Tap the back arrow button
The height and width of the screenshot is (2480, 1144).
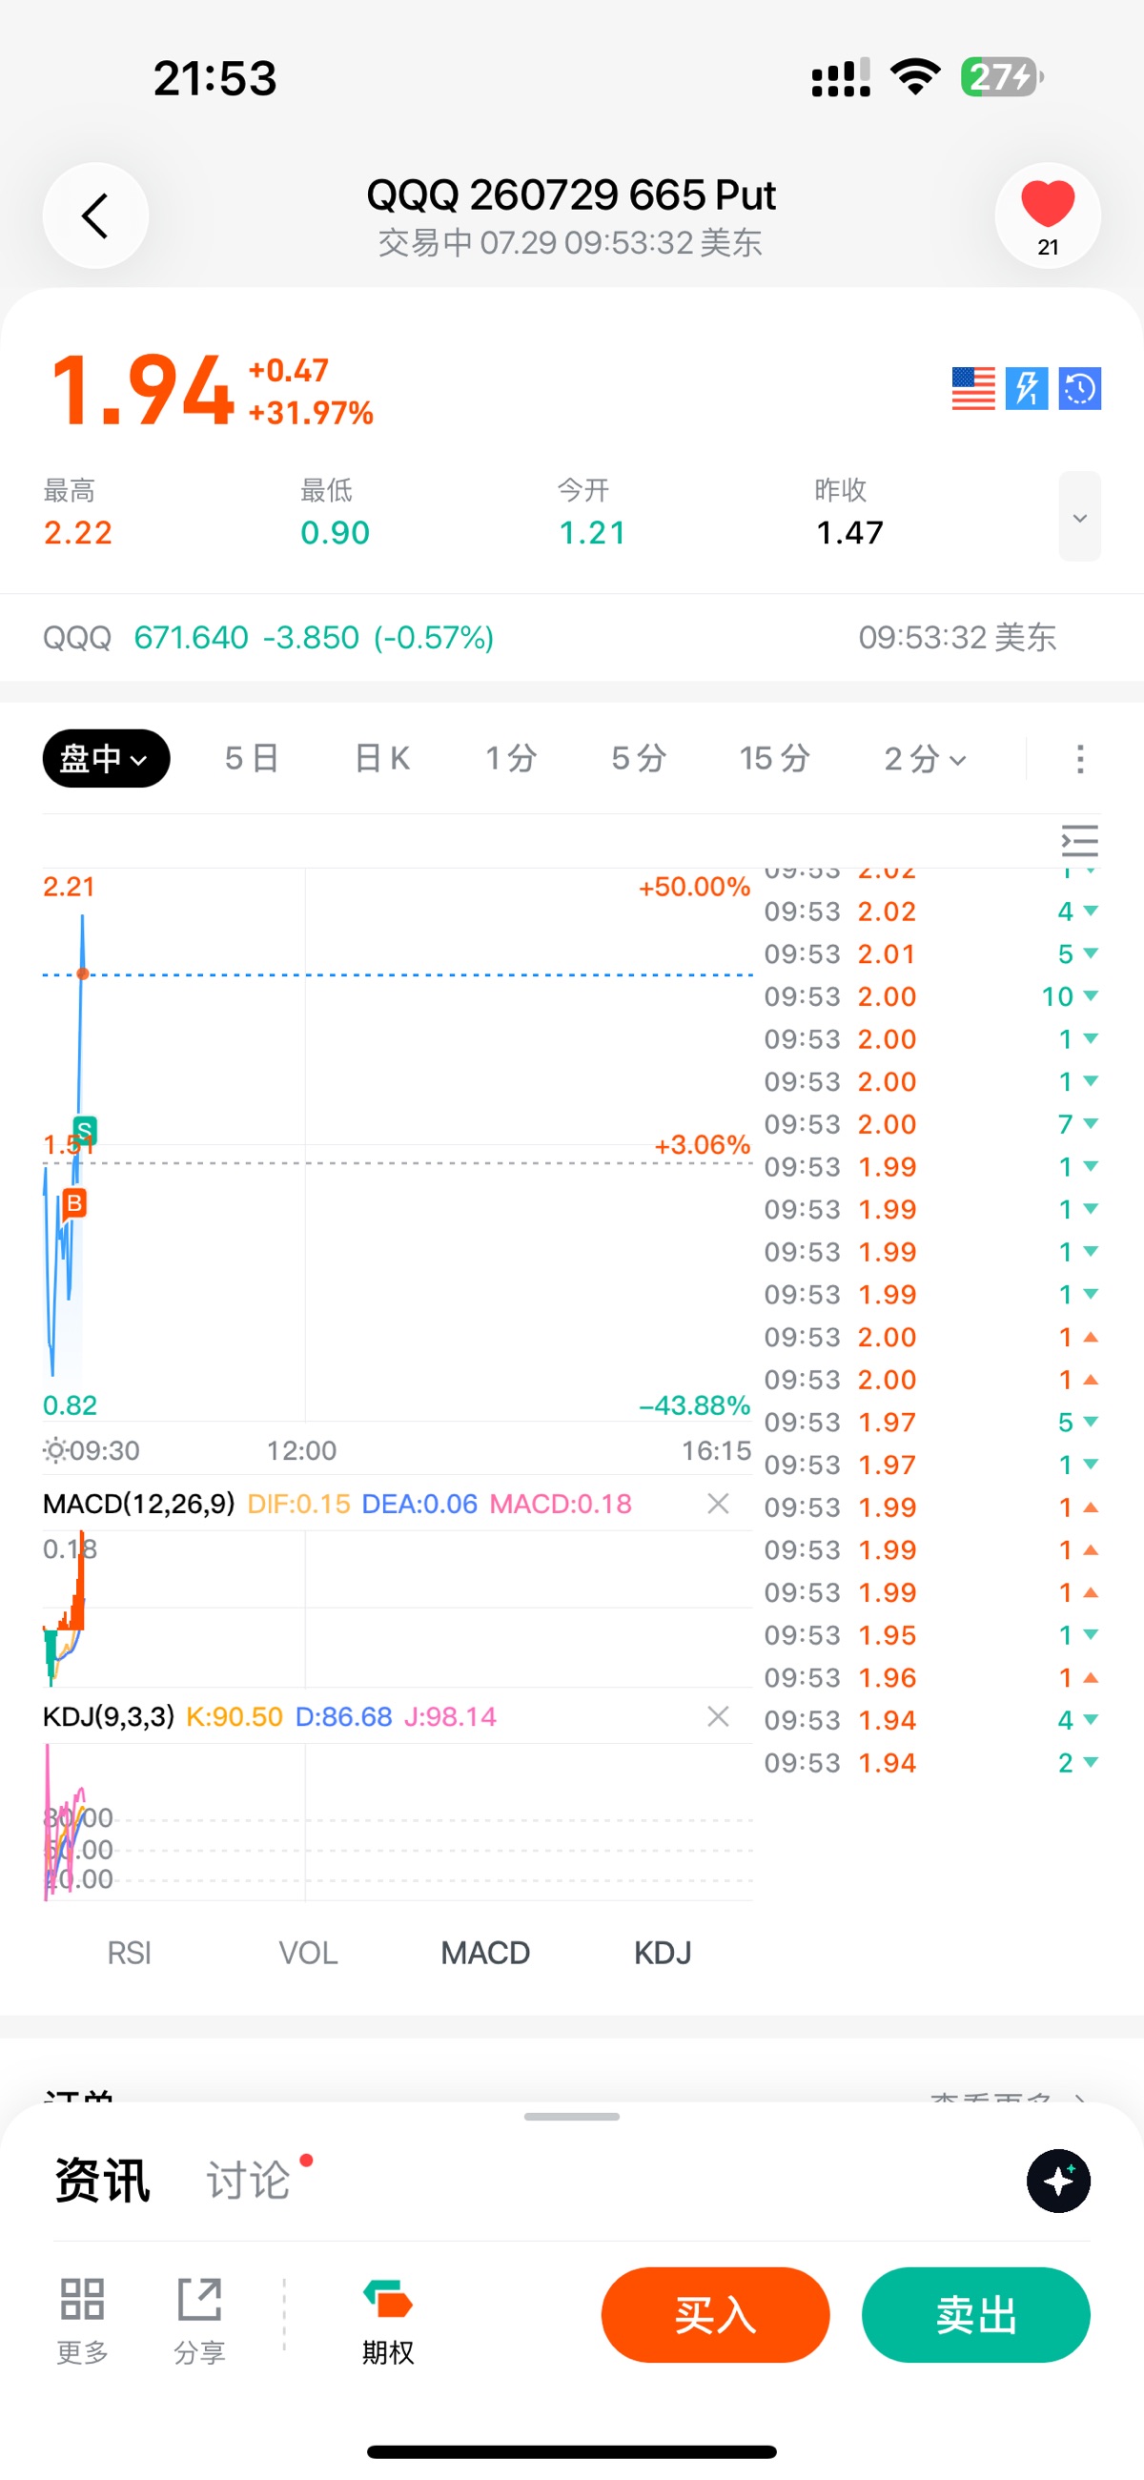point(95,215)
